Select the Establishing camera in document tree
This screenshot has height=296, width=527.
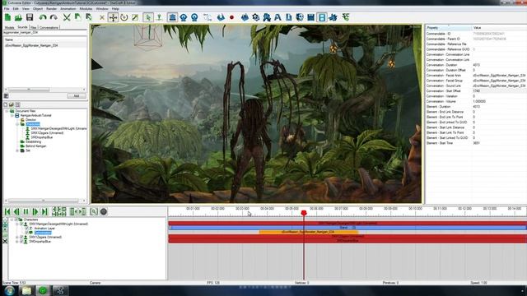click(33, 141)
